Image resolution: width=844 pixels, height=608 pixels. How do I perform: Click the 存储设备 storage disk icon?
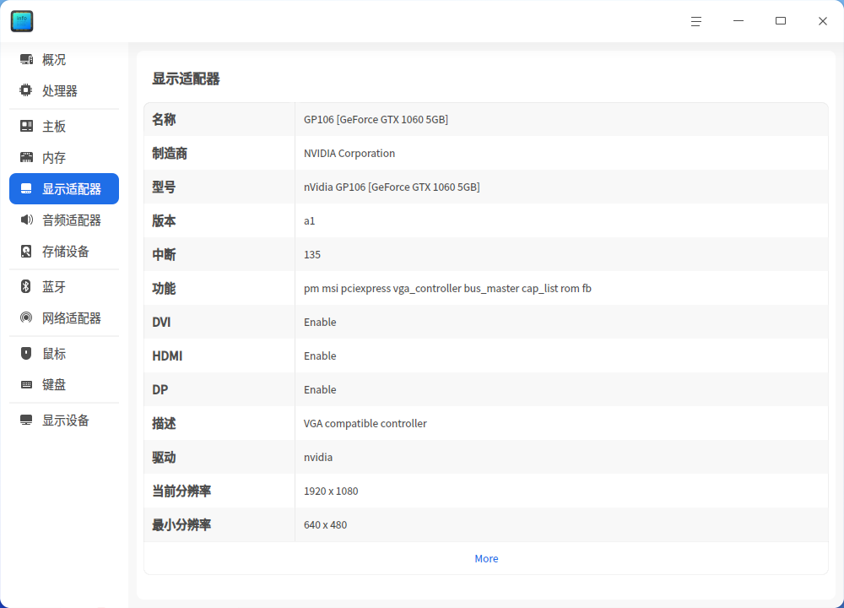26,251
